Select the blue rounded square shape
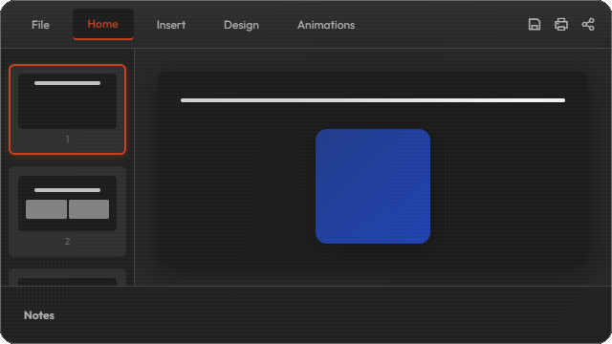This screenshot has height=344, width=612. pyautogui.click(x=373, y=186)
